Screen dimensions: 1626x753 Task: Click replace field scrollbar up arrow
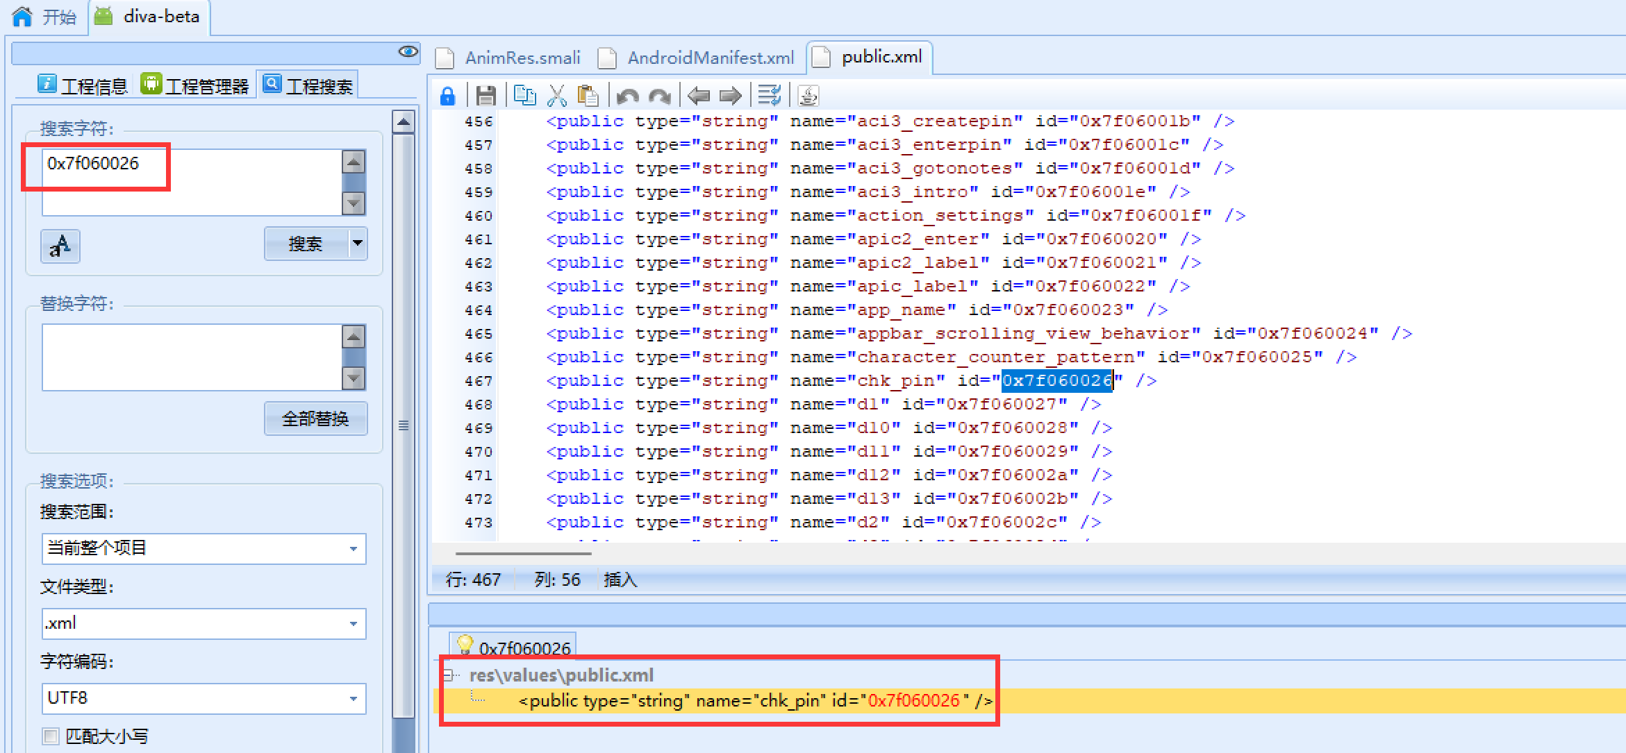pyautogui.click(x=354, y=337)
